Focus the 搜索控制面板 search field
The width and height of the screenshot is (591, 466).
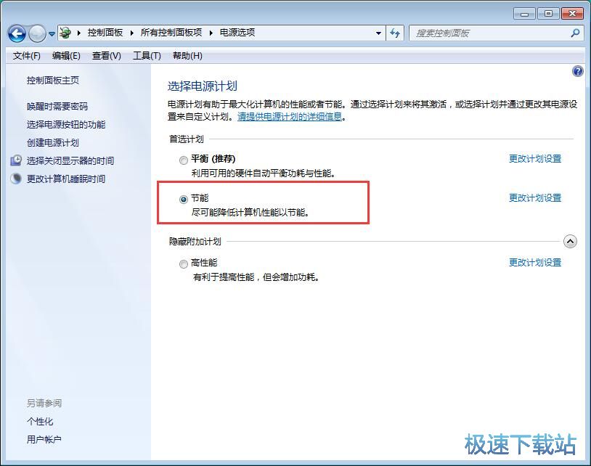pyautogui.click(x=496, y=33)
